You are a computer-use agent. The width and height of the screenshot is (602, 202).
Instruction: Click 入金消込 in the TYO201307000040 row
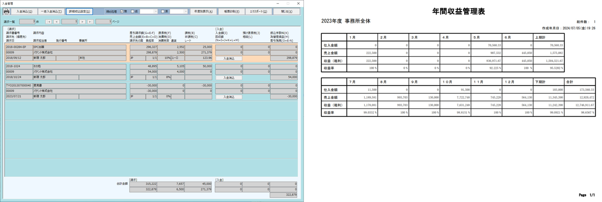coord(229,97)
